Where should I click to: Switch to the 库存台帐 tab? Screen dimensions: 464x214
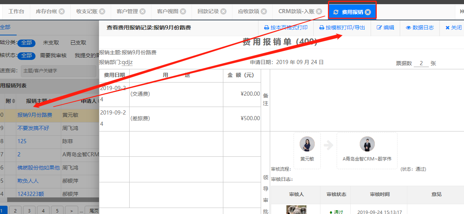(x=46, y=11)
